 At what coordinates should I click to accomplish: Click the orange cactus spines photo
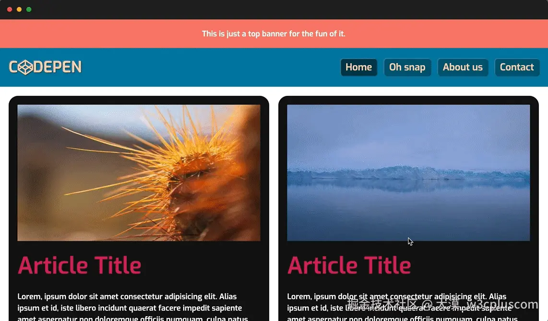(139, 172)
